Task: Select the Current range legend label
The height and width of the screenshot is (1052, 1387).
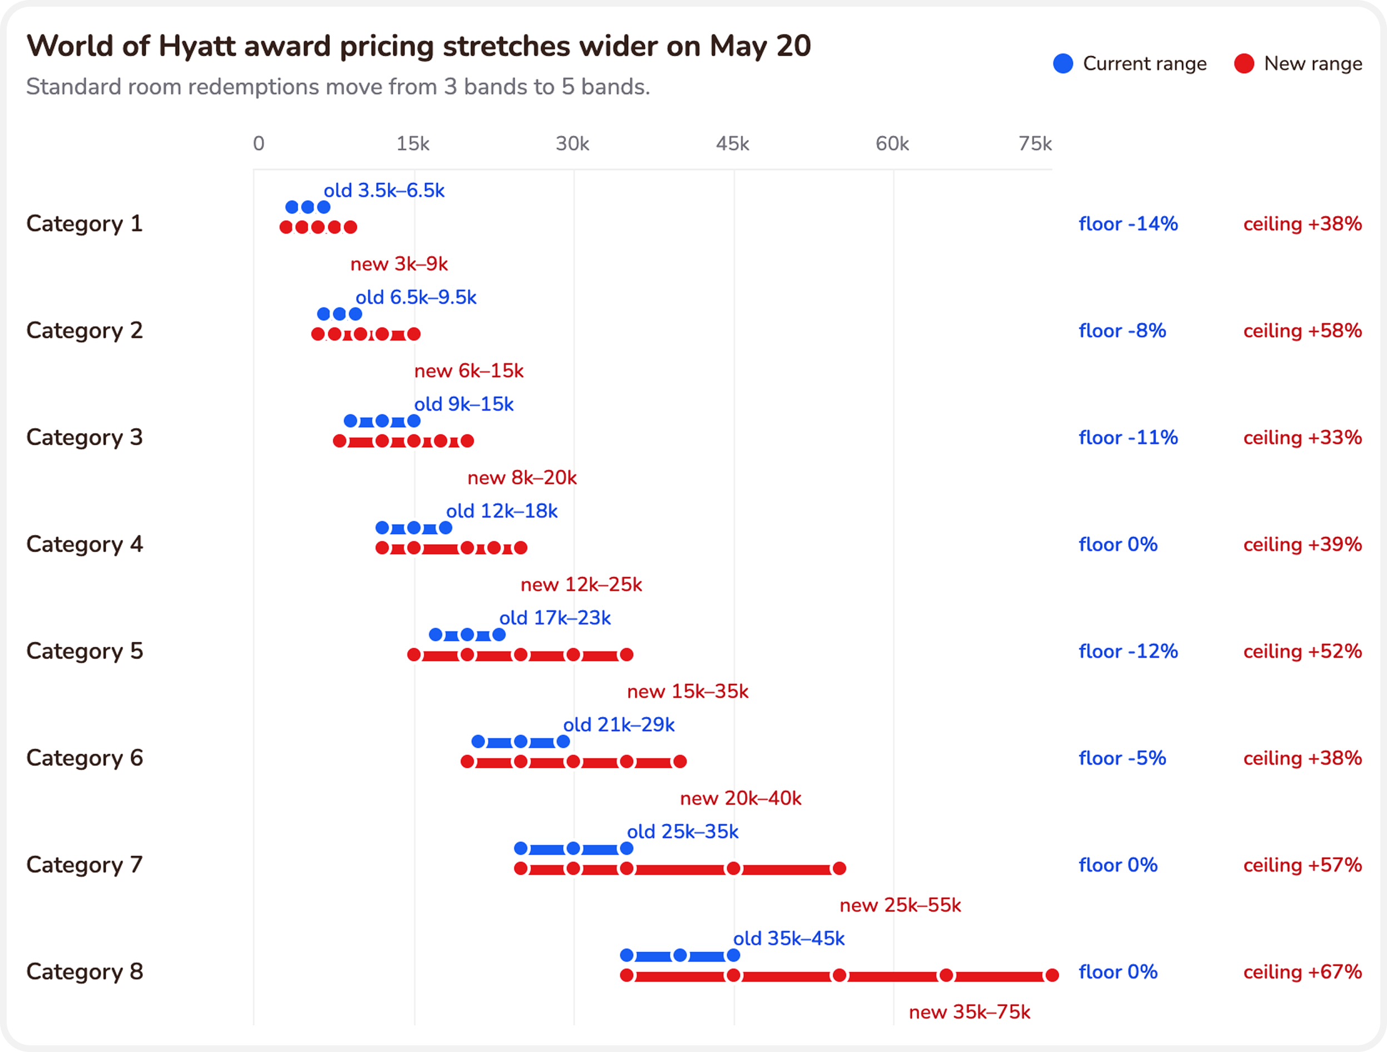Action: (x=1145, y=63)
